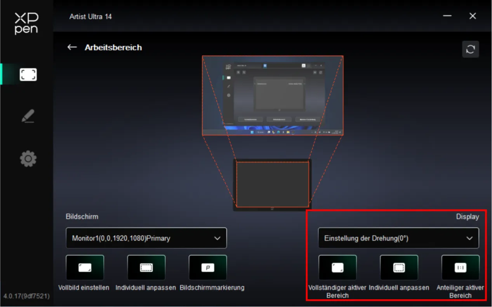Minimize the Artist Ultra 14 window

[447, 16]
